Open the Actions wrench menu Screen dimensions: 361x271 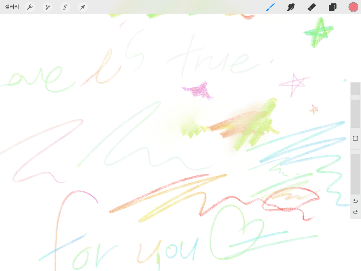pos(30,7)
